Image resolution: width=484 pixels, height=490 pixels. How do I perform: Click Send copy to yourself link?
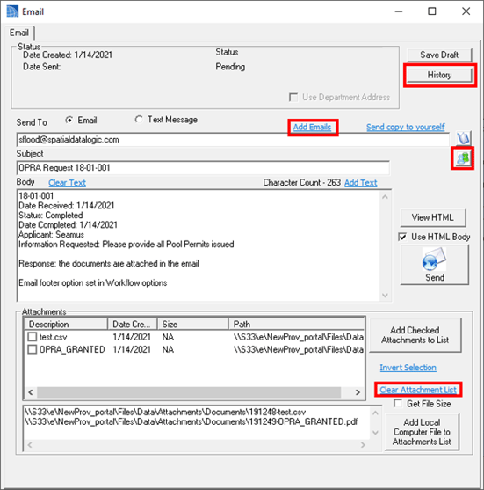point(405,127)
